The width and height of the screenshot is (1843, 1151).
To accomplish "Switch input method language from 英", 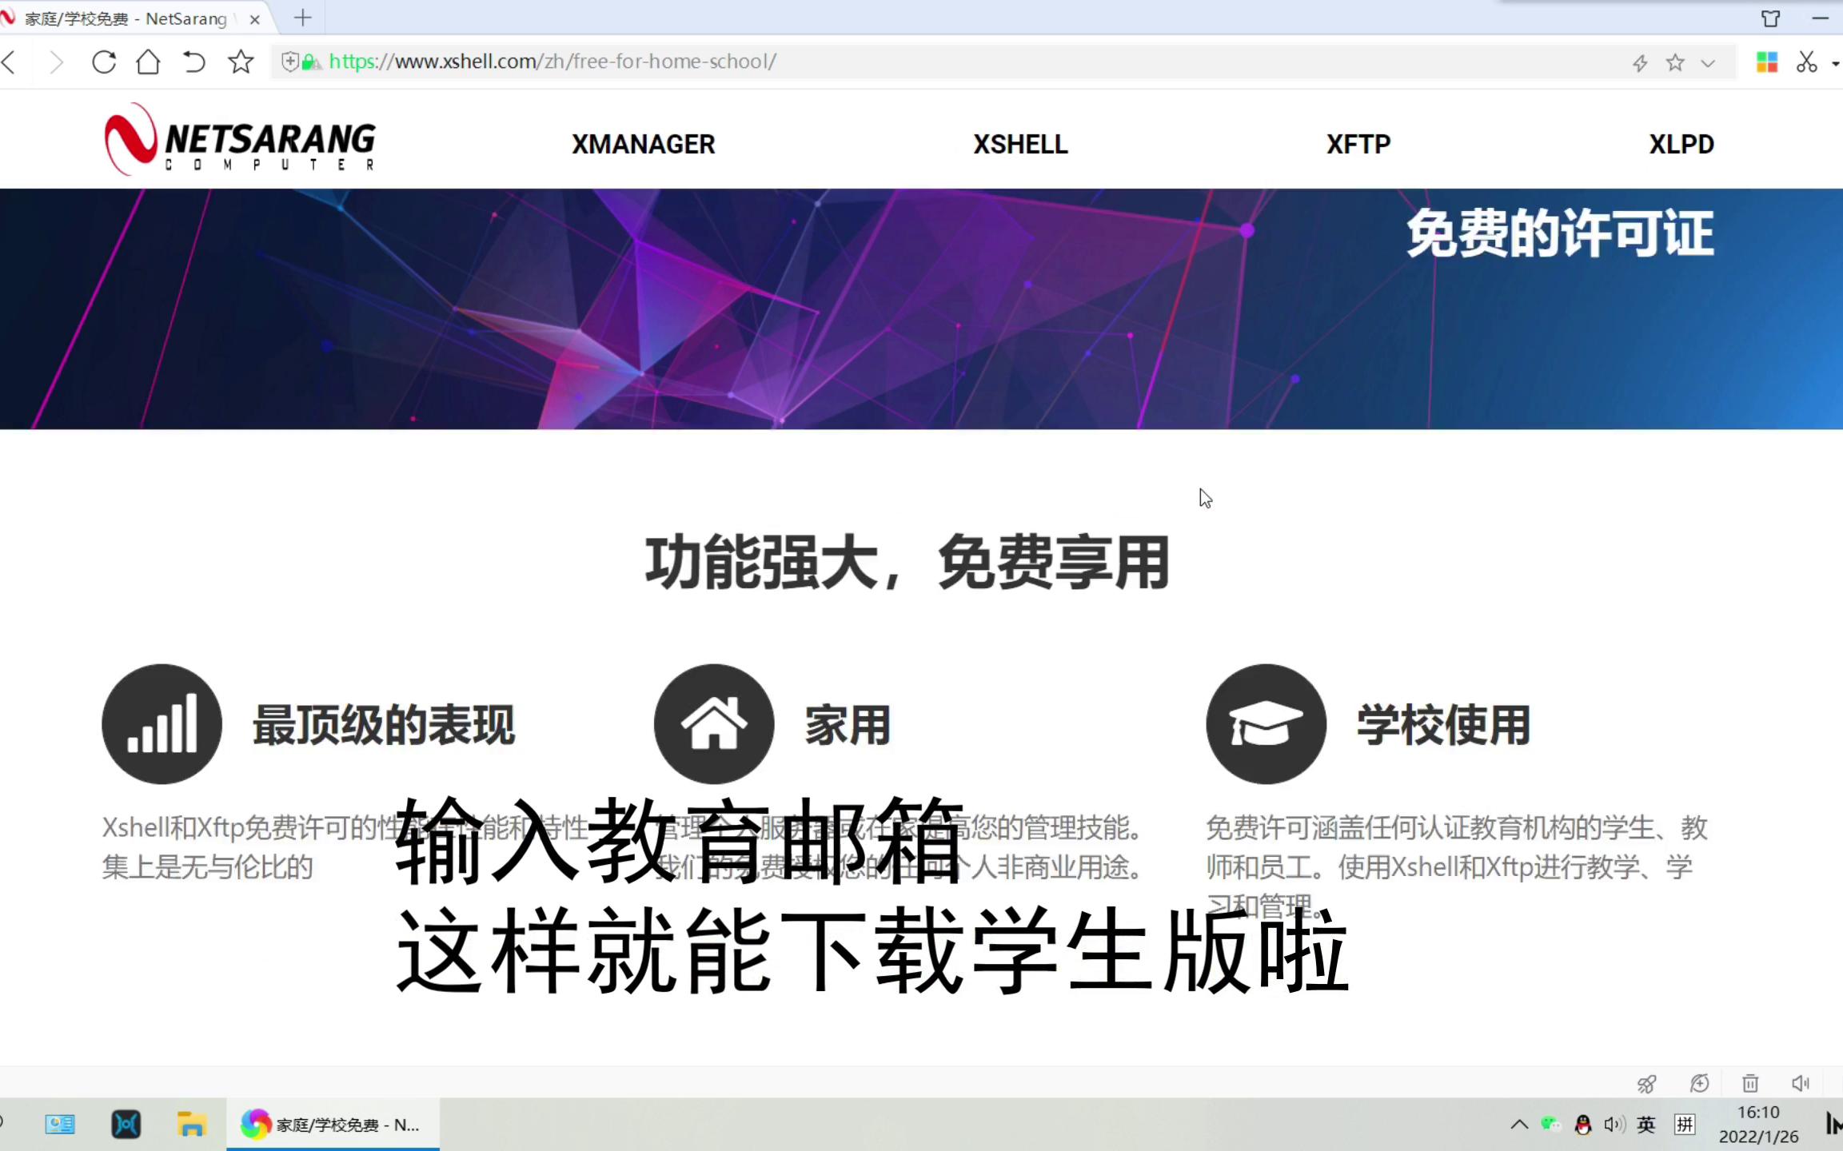I will [1646, 1124].
